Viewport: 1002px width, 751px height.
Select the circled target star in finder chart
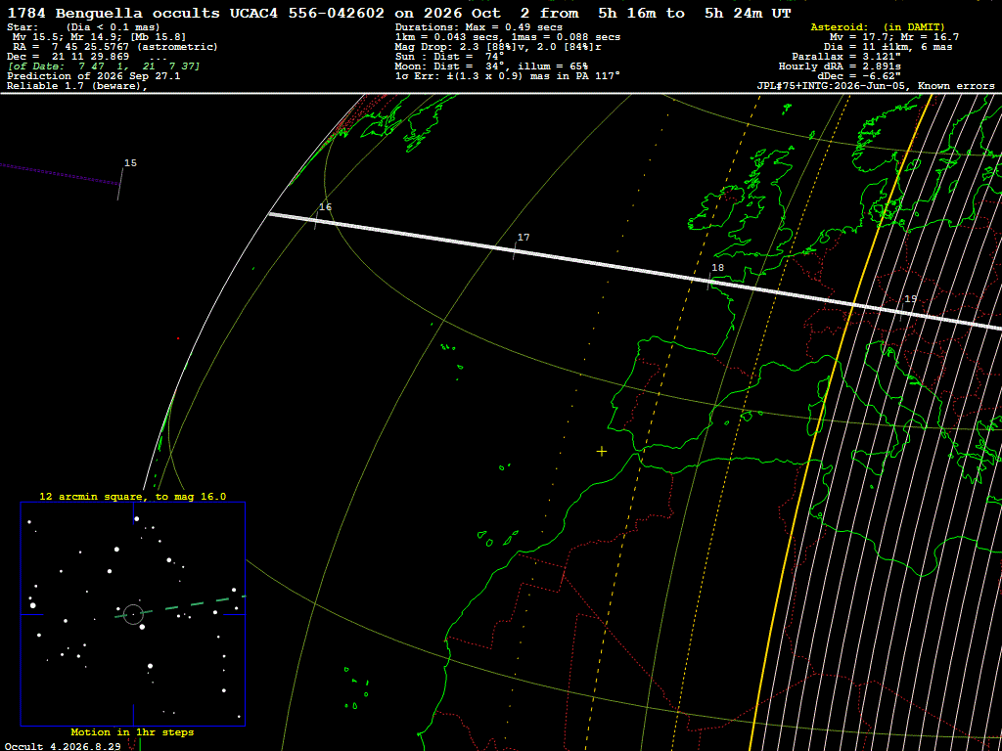click(x=133, y=614)
